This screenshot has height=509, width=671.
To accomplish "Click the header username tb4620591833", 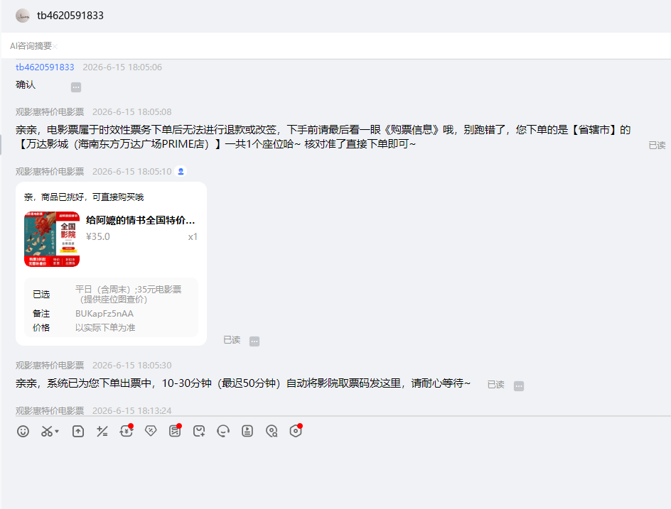I will (70, 16).
